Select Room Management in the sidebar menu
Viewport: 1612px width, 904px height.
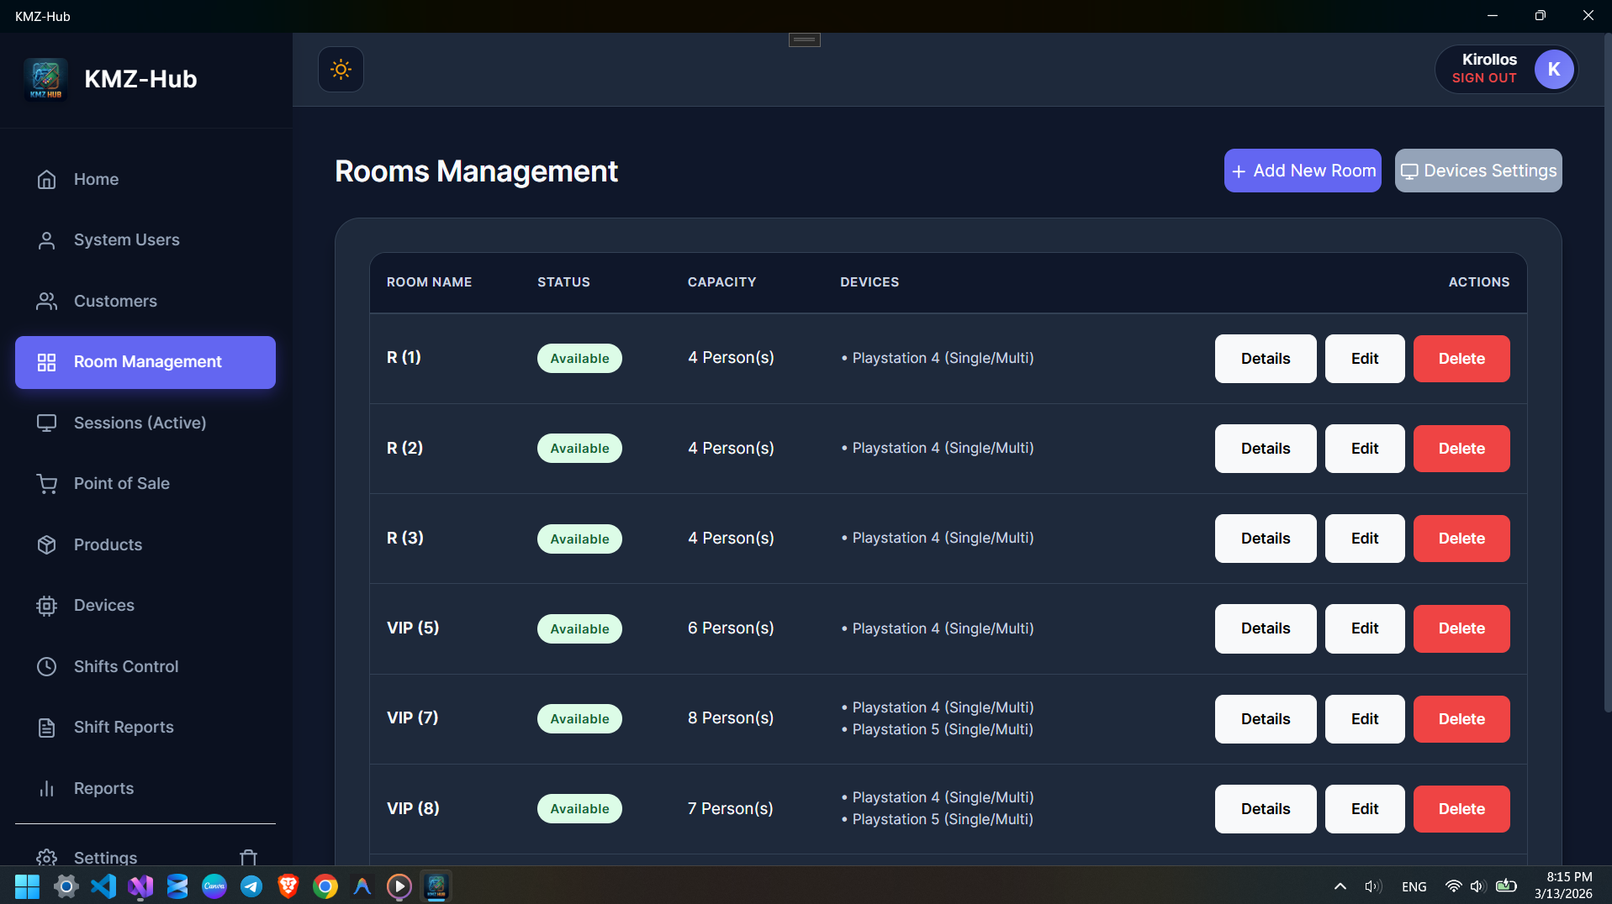point(145,362)
